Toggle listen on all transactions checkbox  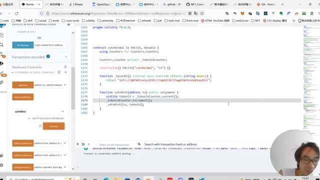96,144
